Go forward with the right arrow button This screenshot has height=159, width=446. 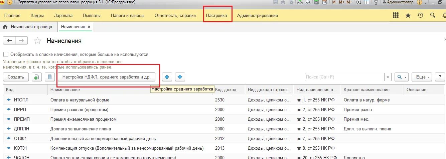point(21,40)
